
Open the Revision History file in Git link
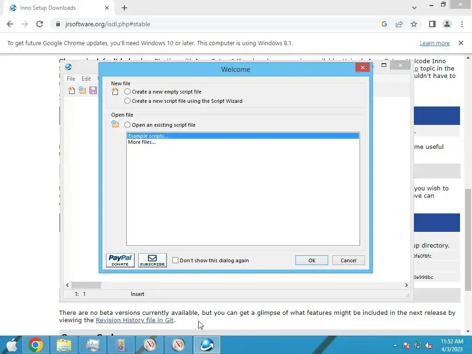135,320
